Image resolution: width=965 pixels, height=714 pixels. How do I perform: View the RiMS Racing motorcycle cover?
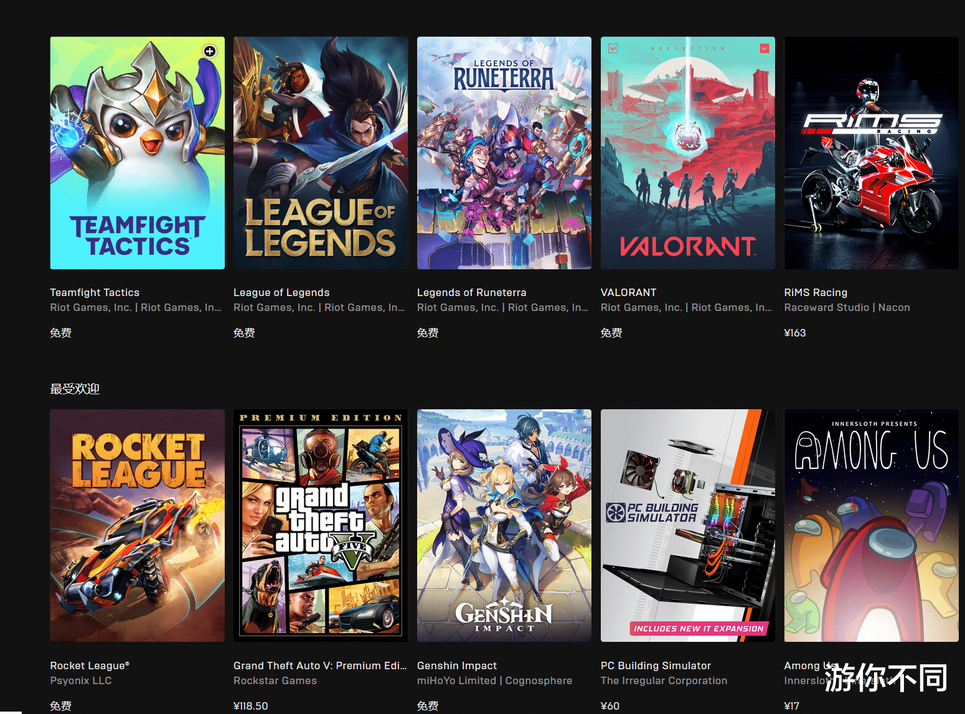pyautogui.click(x=872, y=153)
